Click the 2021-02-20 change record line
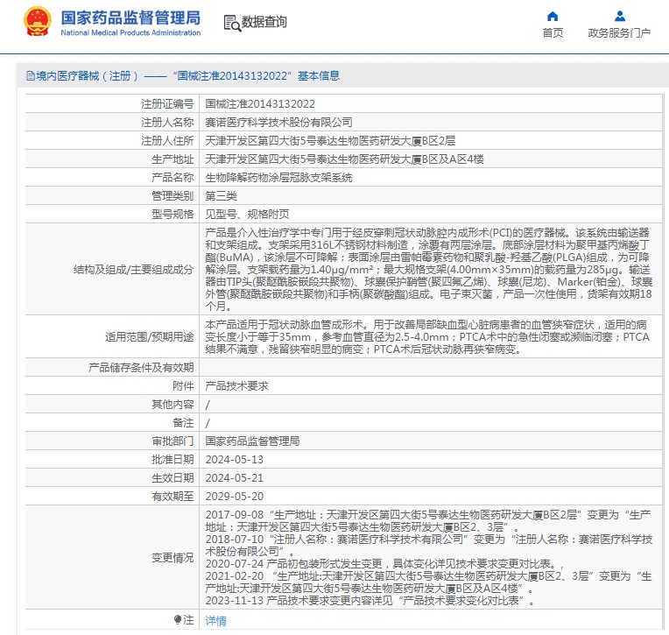Viewport: 669px width, 635px height. coord(429,582)
